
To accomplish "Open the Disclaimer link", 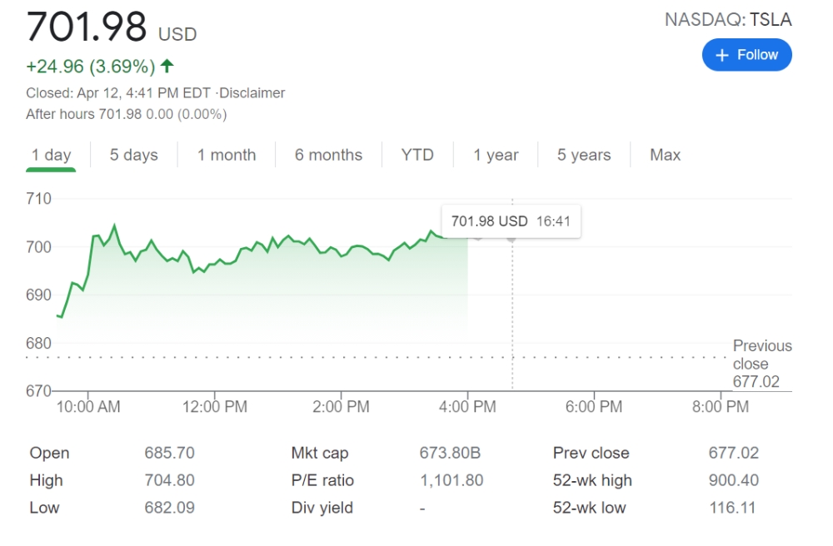I will [x=252, y=93].
